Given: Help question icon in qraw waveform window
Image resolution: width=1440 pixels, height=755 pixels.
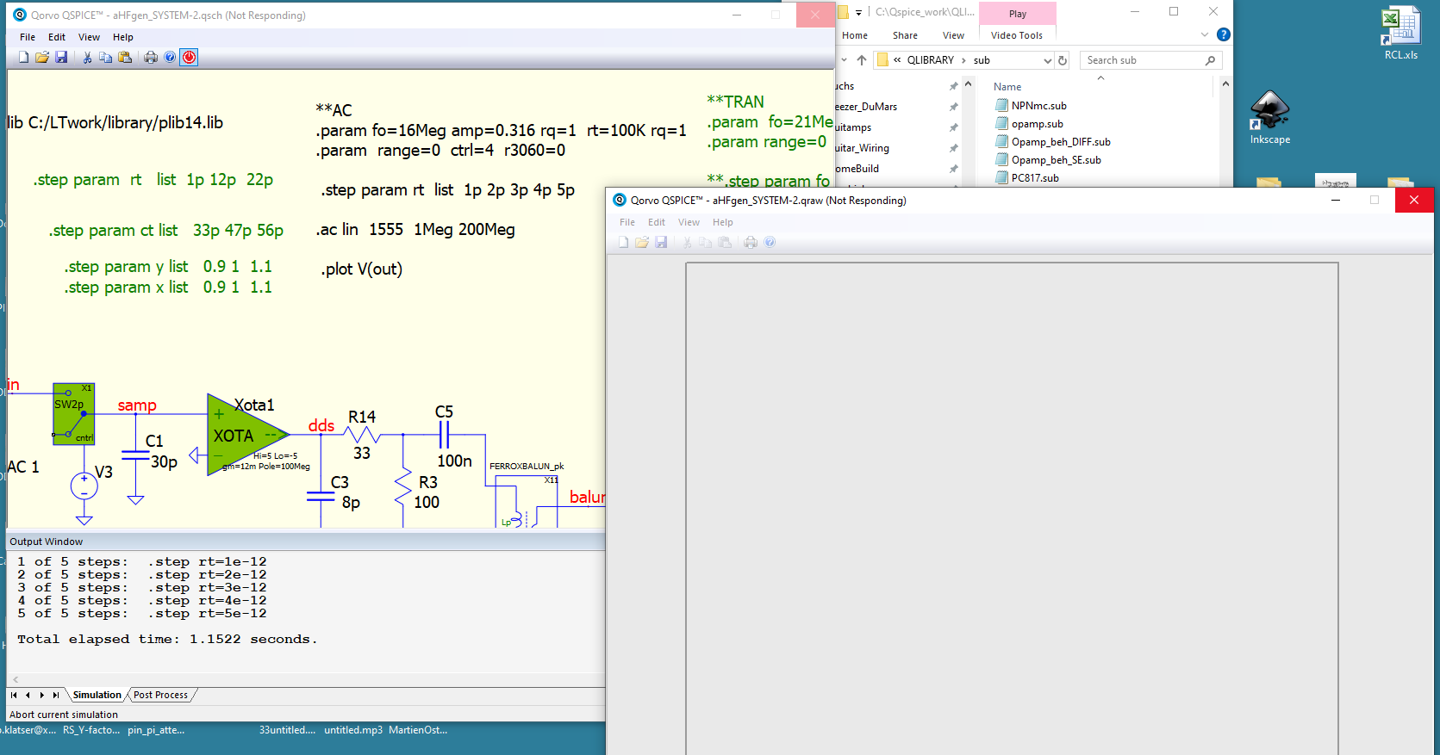Looking at the screenshot, I should point(770,243).
